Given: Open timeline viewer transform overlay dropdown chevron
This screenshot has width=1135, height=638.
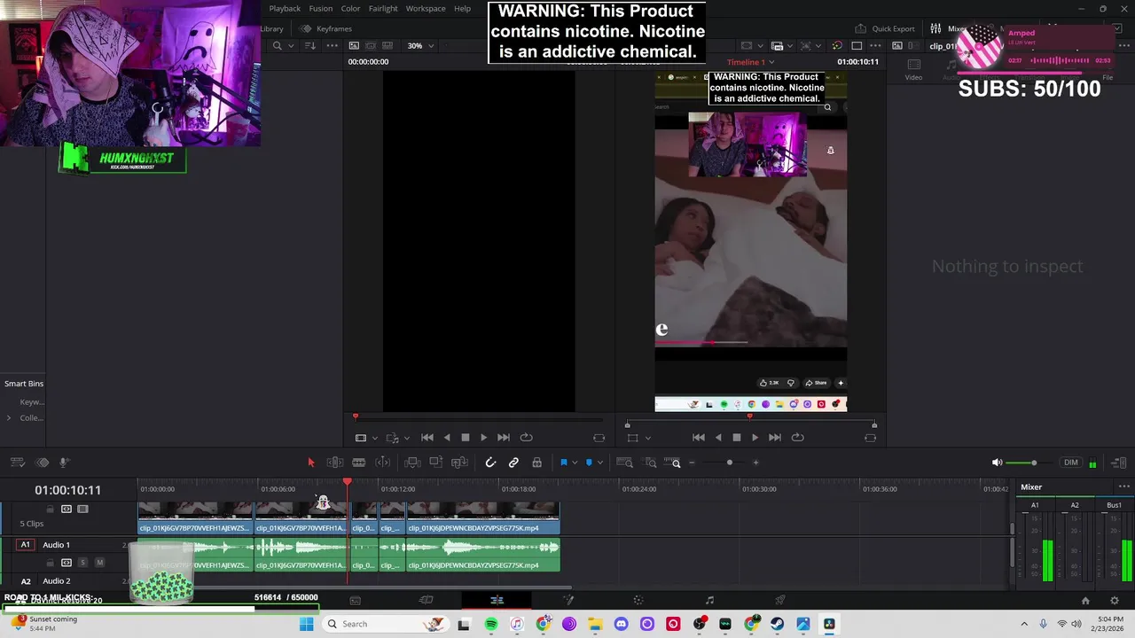Looking at the screenshot, I should pos(647,438).
